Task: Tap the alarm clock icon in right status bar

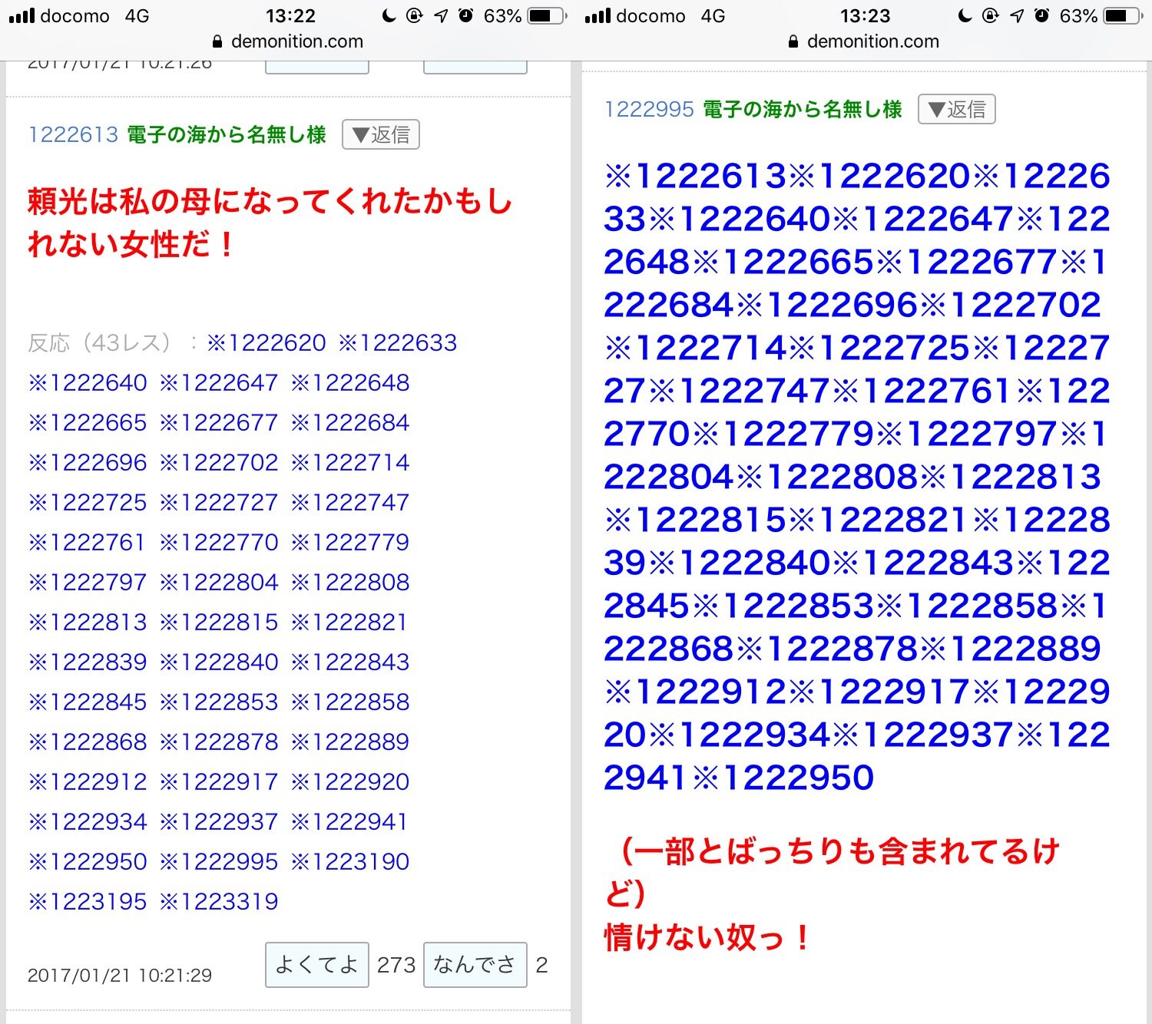Action: (1041, 16)
